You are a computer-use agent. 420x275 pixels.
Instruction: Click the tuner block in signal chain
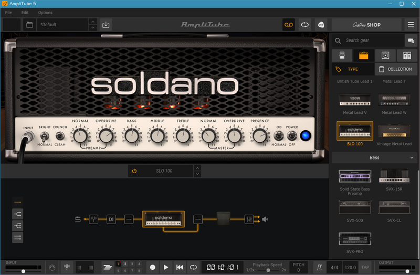[93, 219]
